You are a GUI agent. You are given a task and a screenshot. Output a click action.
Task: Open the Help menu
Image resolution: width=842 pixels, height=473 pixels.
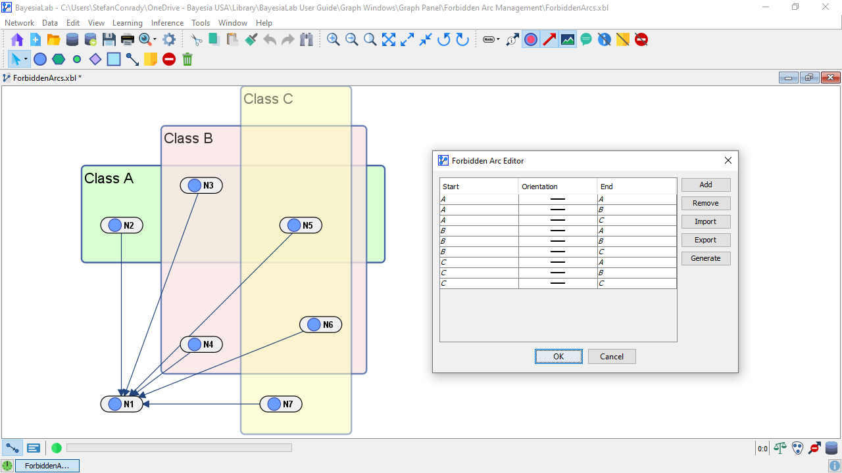click(264, 23)
